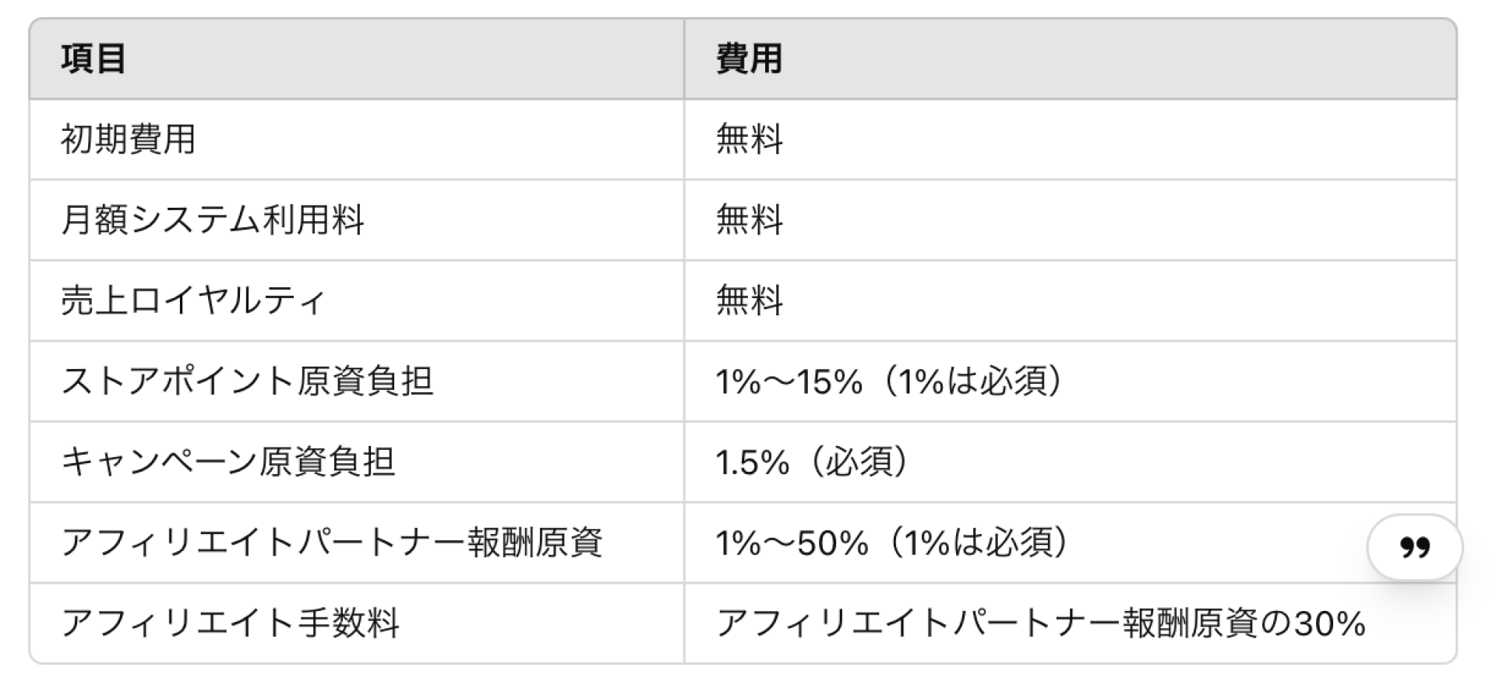Click the 初期費用 row label
The height and width of the screenshot is (699, 1496).
(x=128, y=139)
